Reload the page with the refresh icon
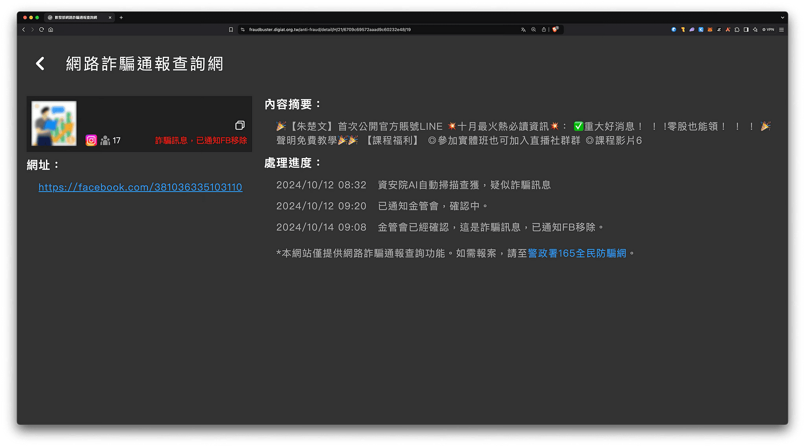The height and width of the screenshot is (447, 805). [42, 30]
